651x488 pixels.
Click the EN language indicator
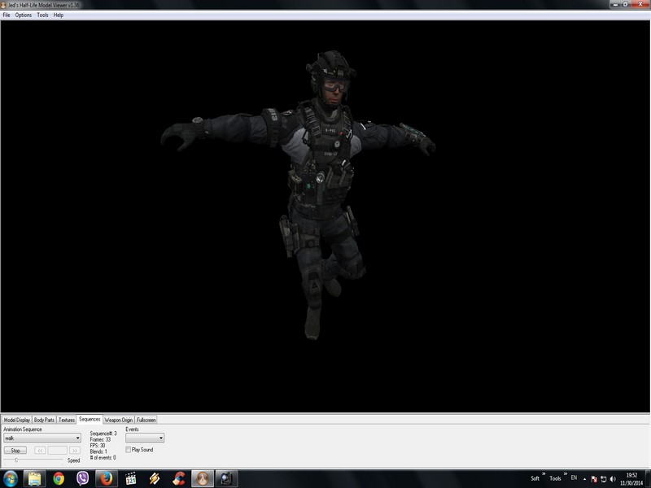coord(574,478)
